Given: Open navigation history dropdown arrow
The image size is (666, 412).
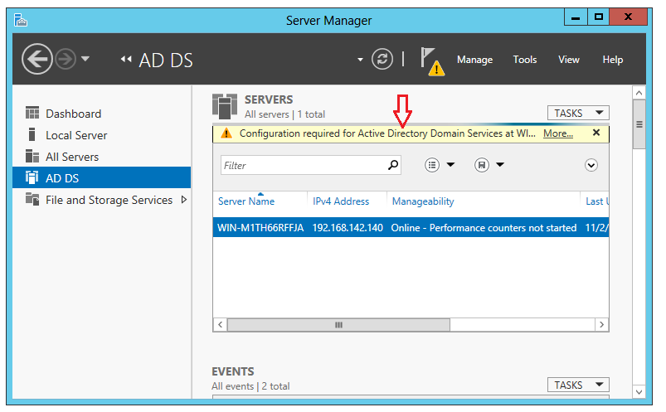Looking at the screenshot, I should coord(85,60).
